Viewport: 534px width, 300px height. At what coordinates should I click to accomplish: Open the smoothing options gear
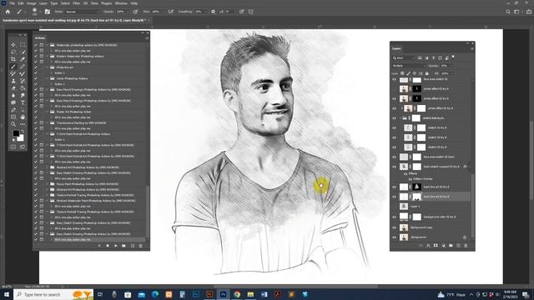click(214, 12)
